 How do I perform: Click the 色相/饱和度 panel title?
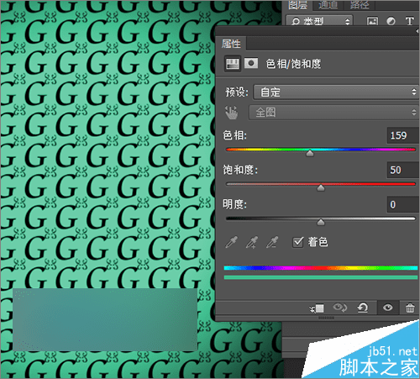point(293,64)
